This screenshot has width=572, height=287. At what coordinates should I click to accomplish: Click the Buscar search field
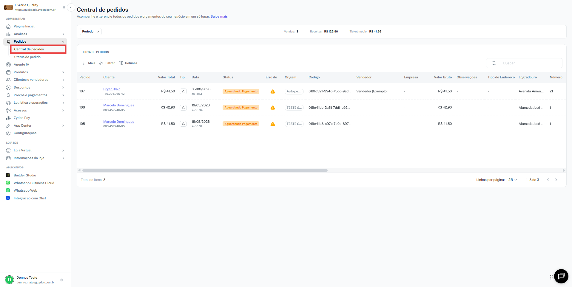524,63
